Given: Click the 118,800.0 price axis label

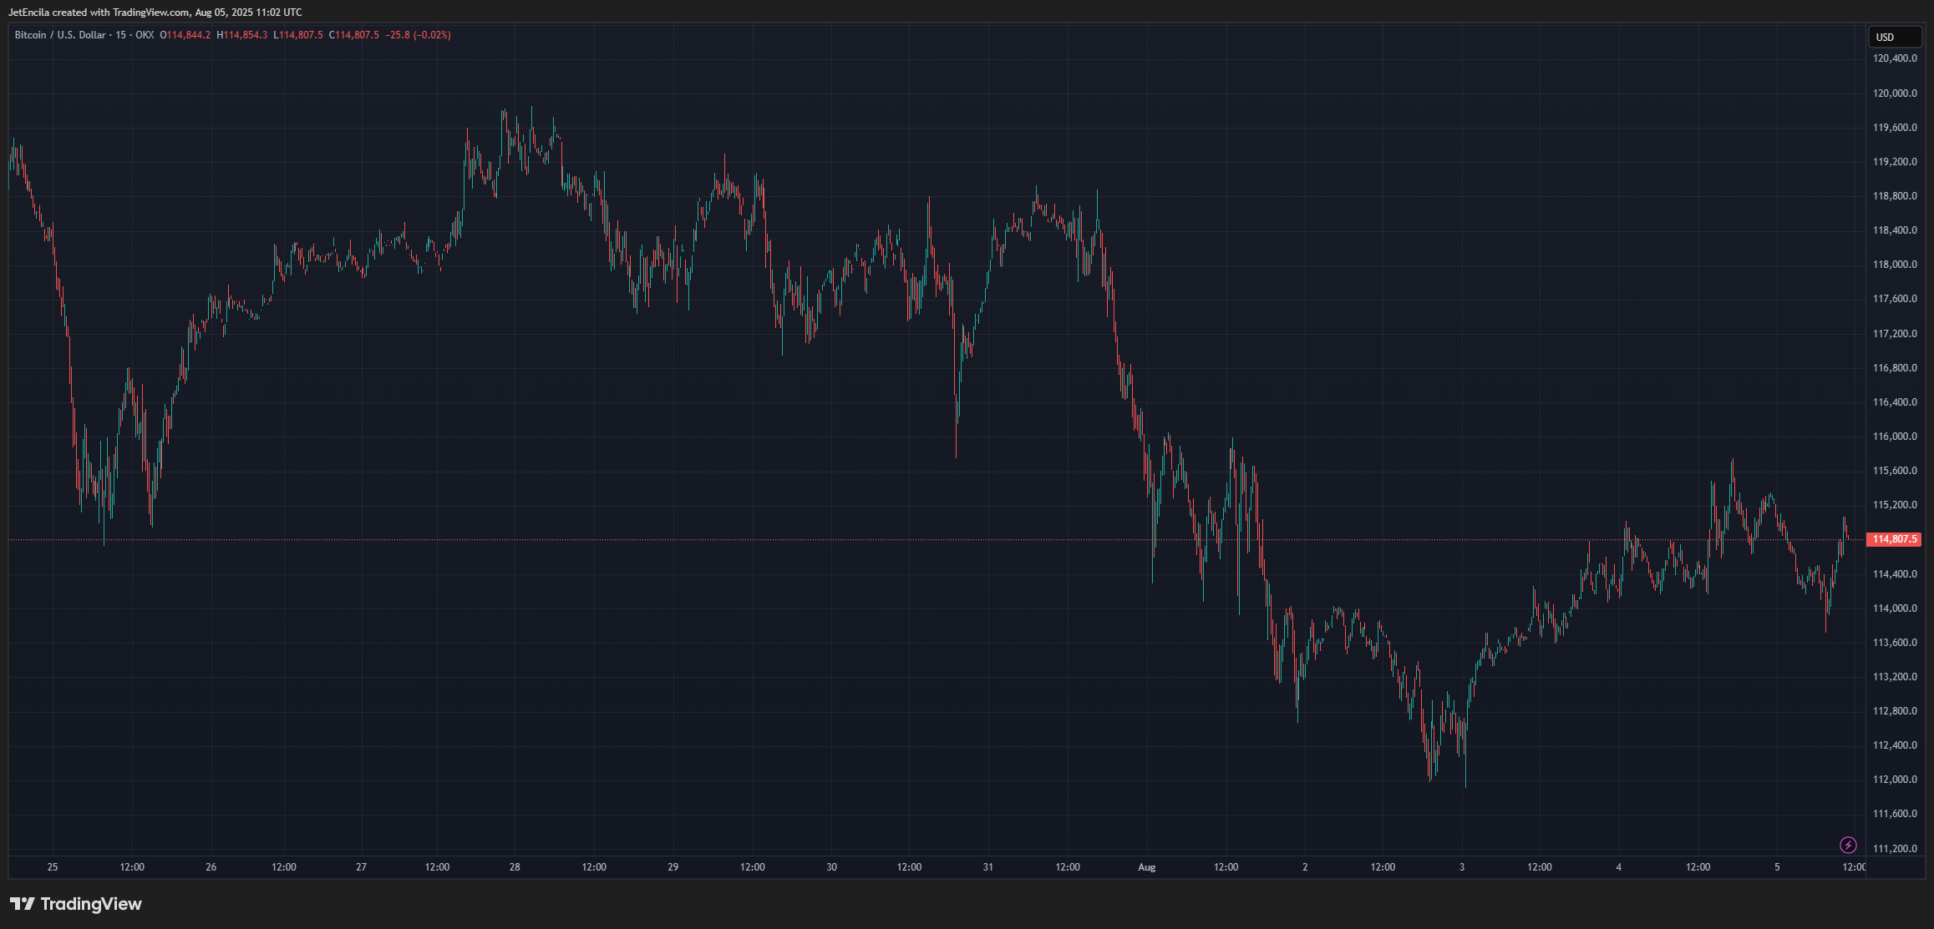Looking at the screenshot, I should coord(1895,196).
